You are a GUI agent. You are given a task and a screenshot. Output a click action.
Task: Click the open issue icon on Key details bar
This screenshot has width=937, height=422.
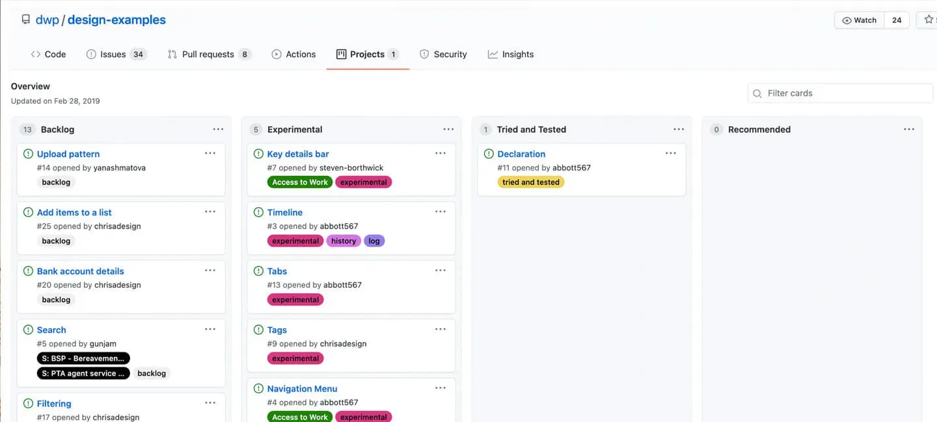tap(258, 154)
